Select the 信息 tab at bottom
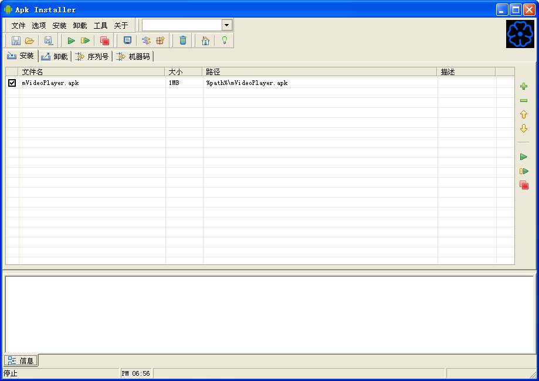This screenshot has height=381, width=539. (21, 360)
